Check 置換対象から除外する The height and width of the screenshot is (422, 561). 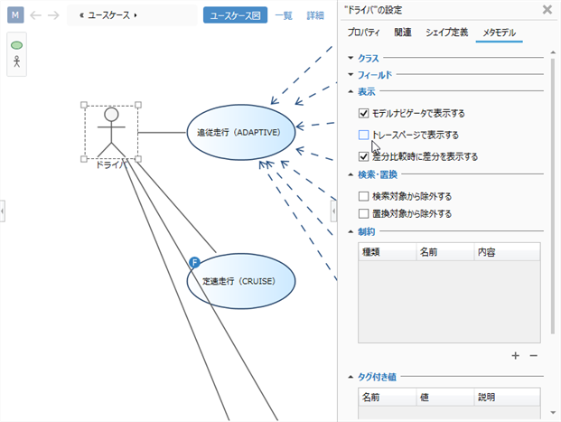click(363, 213)
